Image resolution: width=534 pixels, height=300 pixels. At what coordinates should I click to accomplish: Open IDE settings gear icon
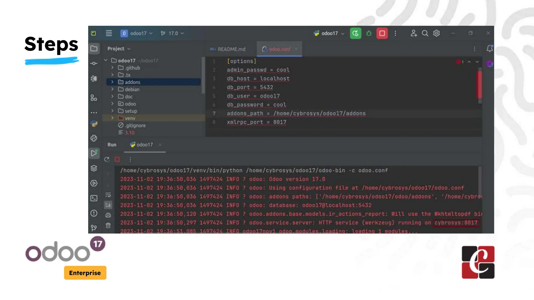pos(436,33)
